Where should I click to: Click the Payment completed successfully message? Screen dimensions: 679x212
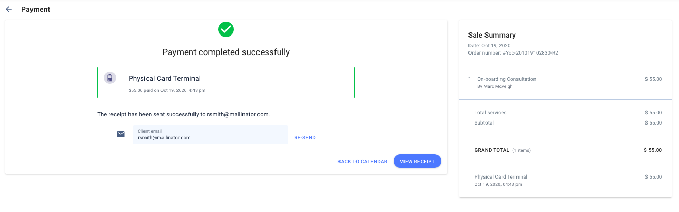pyautogui.click(x=226, y=52)
